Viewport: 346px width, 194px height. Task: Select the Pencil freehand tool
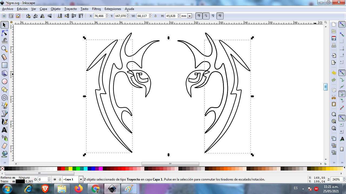(x=4, y=106)
